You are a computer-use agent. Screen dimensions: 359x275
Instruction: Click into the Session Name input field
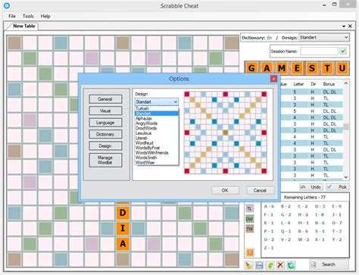319,52
